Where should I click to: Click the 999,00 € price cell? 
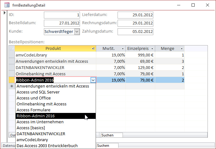tap(140, 55)
